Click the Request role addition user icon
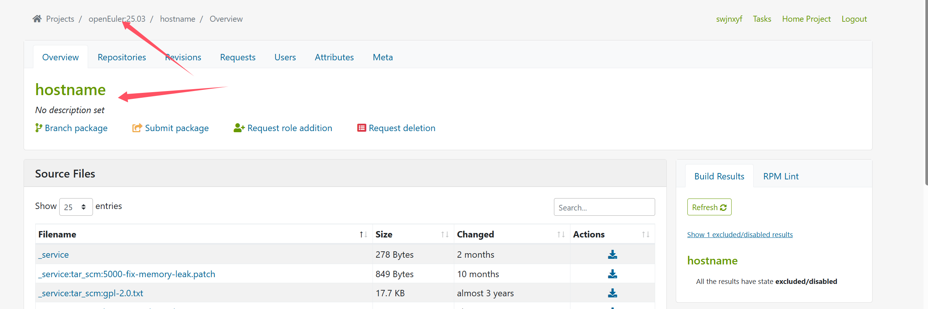 239,128
